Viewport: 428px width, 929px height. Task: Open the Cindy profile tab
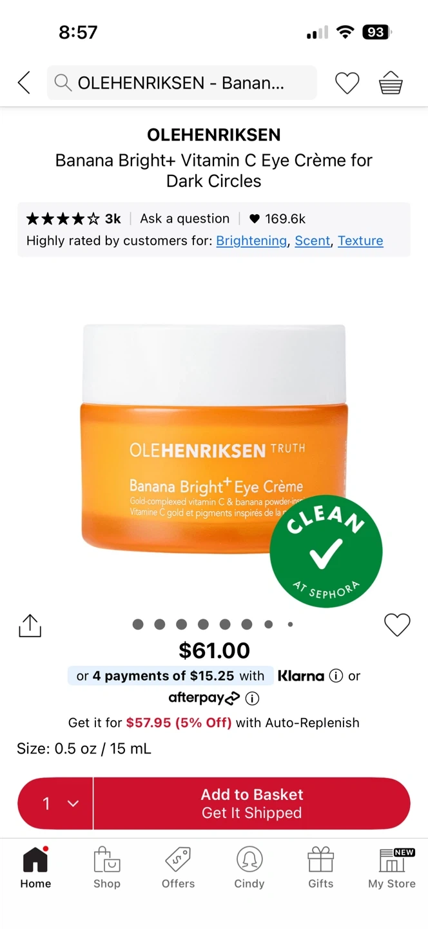(249, 868)
